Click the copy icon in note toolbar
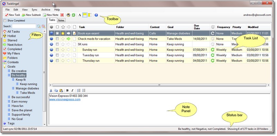 [56, 90]
